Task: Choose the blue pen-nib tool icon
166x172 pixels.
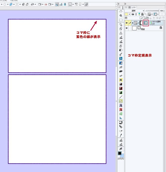Action: (x=121, y=58)
